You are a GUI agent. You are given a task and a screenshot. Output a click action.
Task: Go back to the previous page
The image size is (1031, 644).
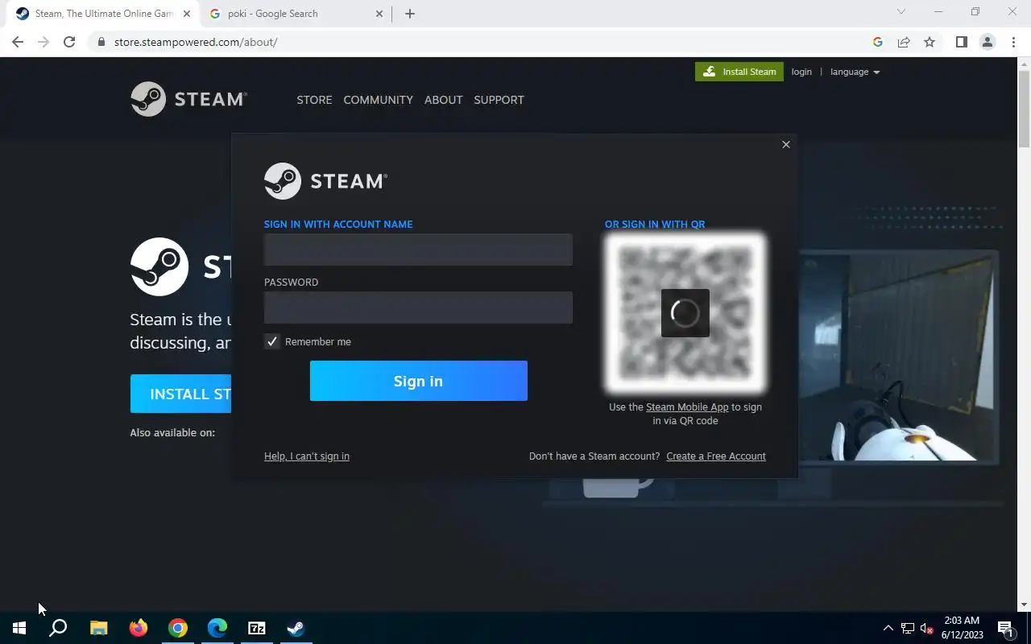tap(18, 42)
